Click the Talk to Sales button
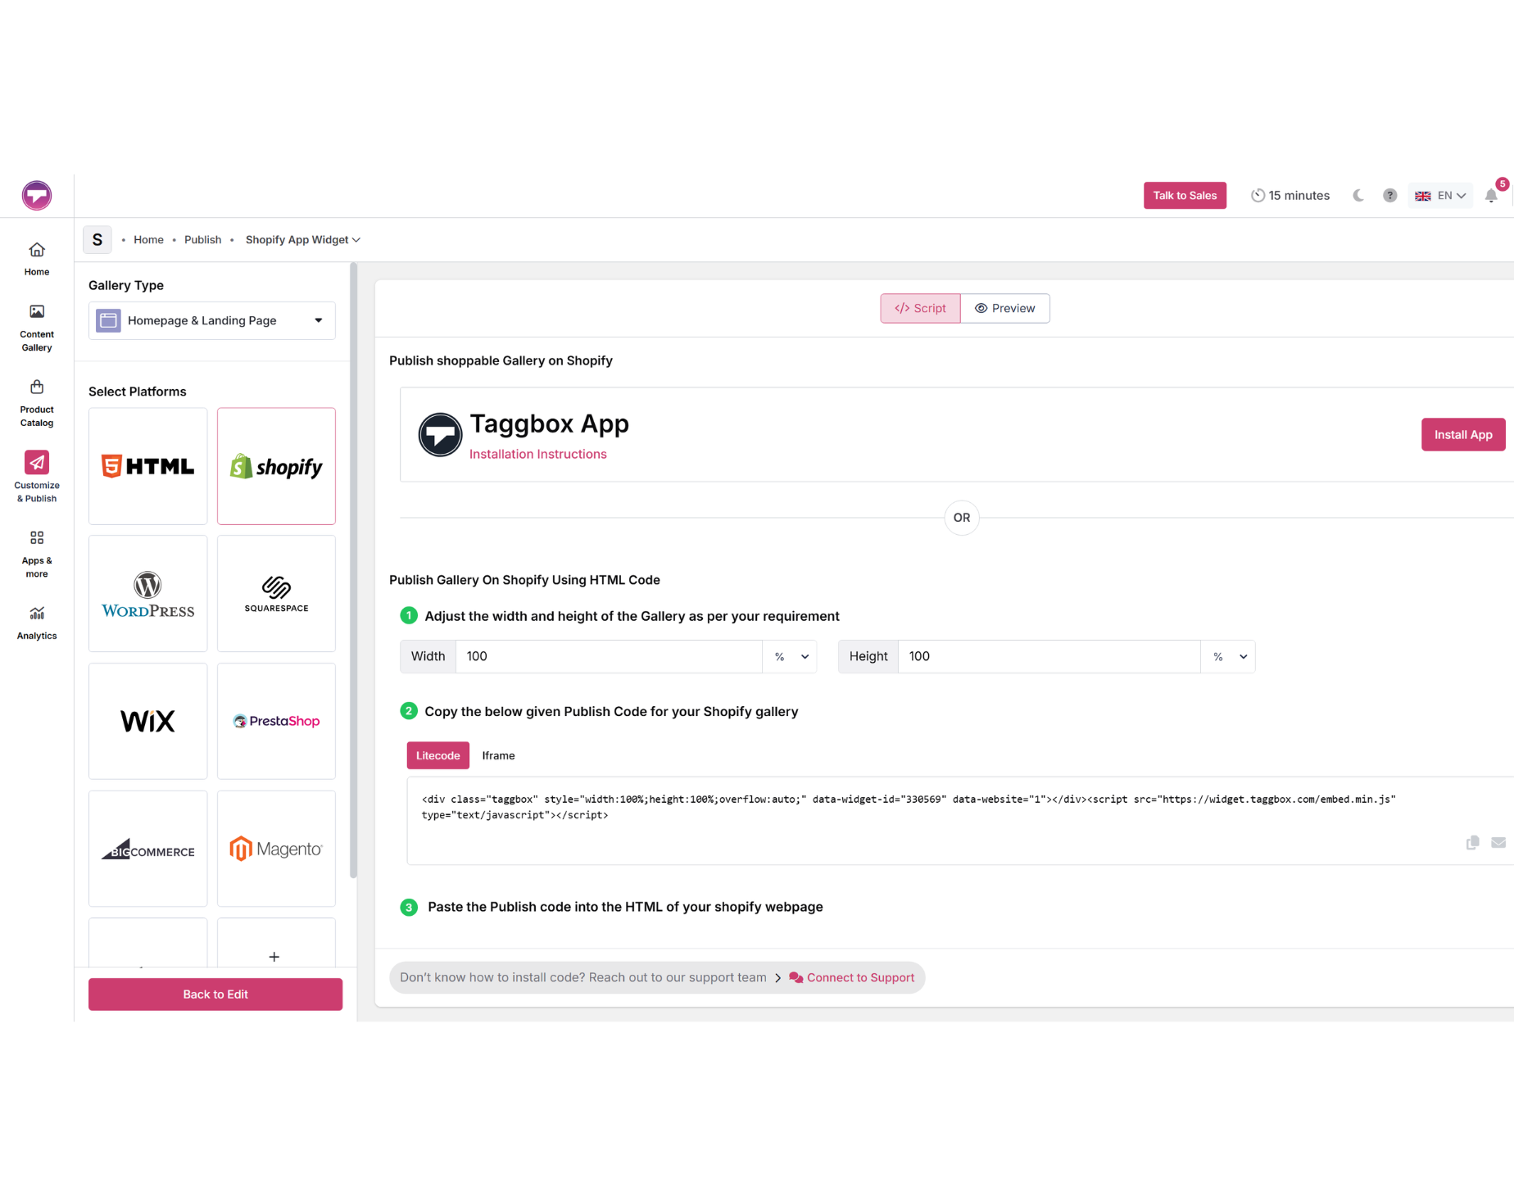 1185,195
